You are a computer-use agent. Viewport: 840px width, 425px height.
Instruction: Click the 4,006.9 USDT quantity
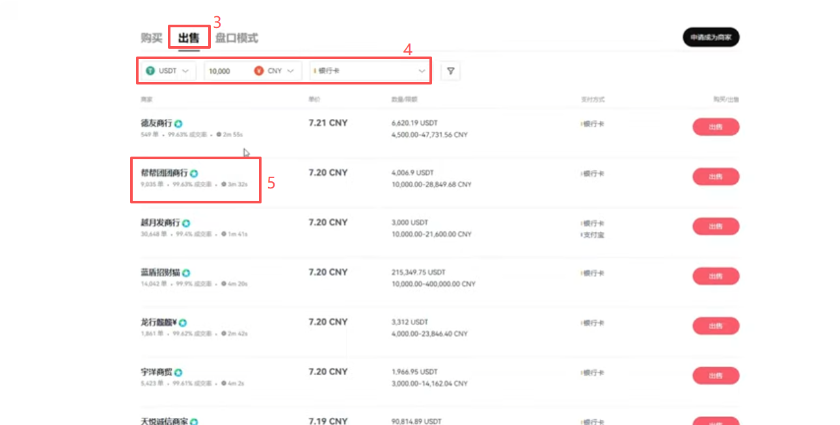click(413, 173)
